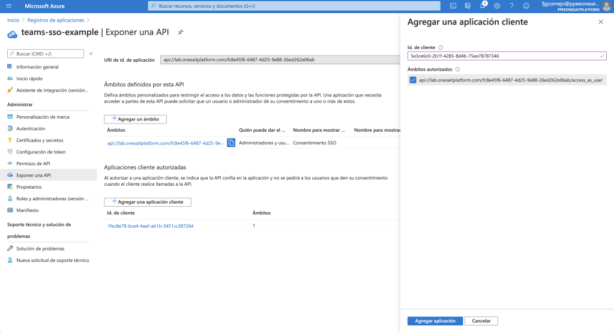This screenshot has width=614, height=332.
Task: Click the help question mark icon
Action: [x=511, y=5]
